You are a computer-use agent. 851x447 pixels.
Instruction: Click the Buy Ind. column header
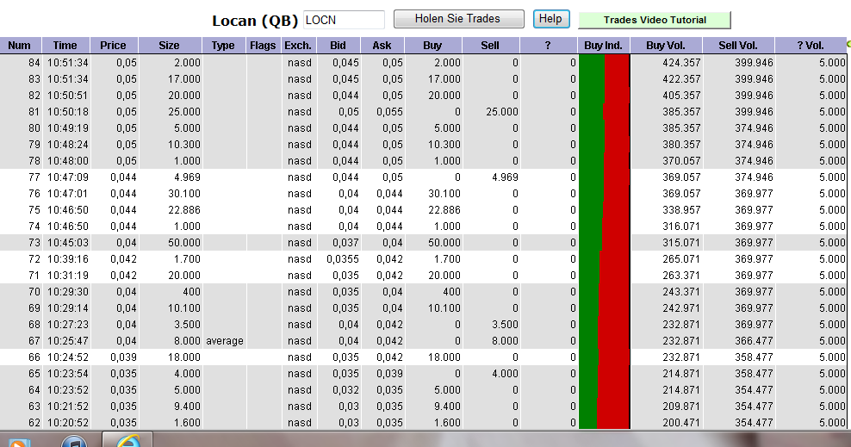[603, 45]
